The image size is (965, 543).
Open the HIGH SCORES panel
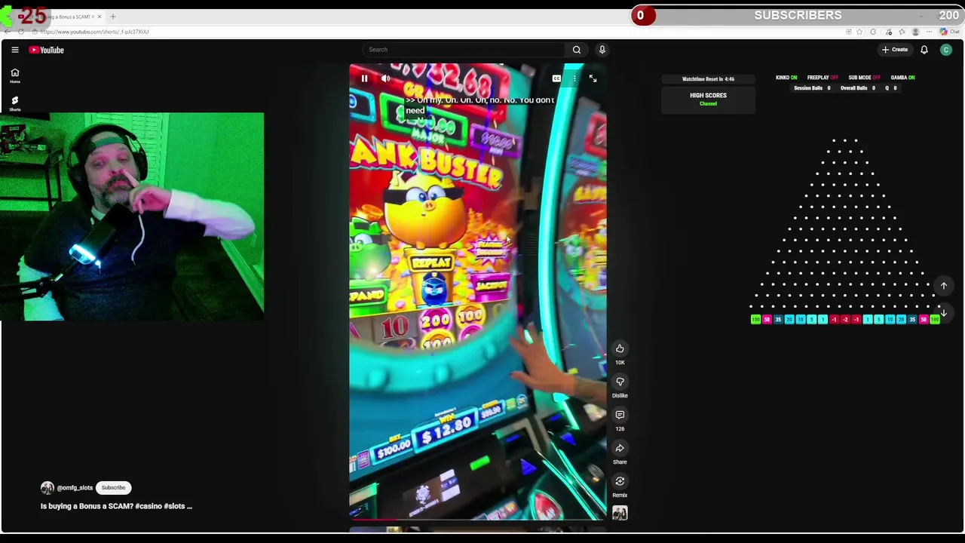pos(708,99)
